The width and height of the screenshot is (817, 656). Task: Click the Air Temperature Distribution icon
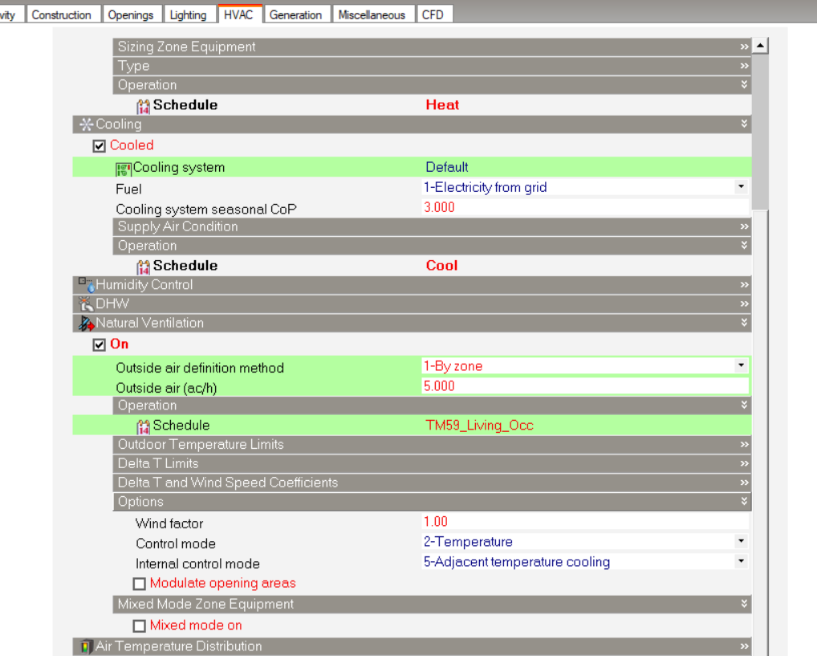pyautogui.click(x=85, y=646)
